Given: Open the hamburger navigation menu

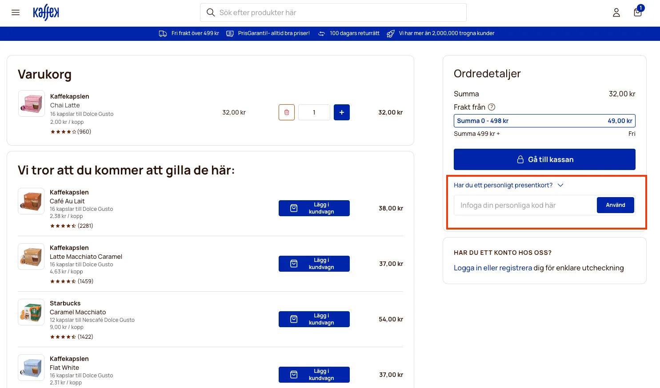Looking at the screenshot, I should (16, 12).
